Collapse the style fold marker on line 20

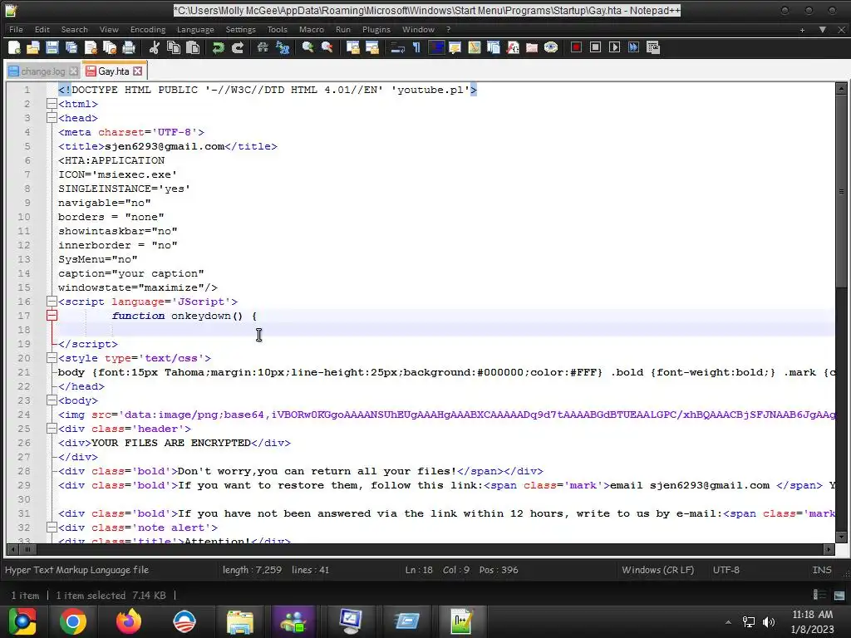[x=52, y=357]
